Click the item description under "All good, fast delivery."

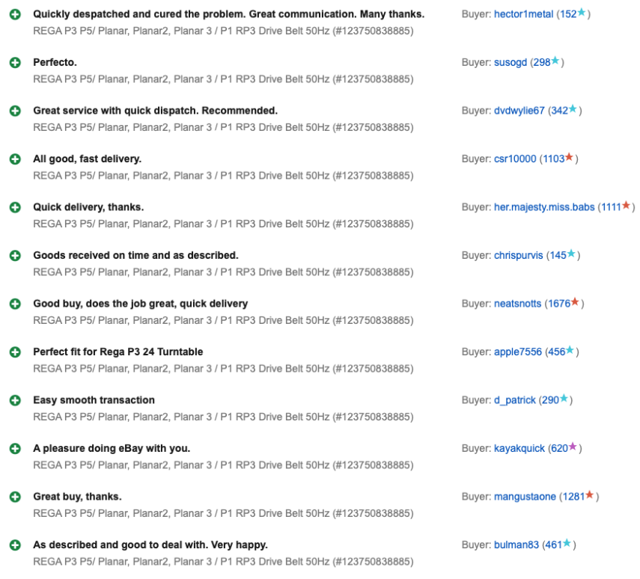pyautogui.click(x=222, y=176)
